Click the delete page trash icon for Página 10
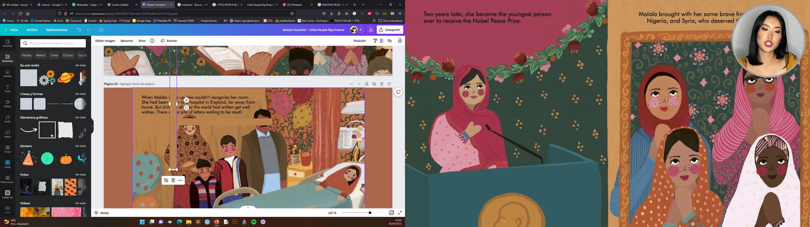This screenshot has height=227, width=810. 382,84
